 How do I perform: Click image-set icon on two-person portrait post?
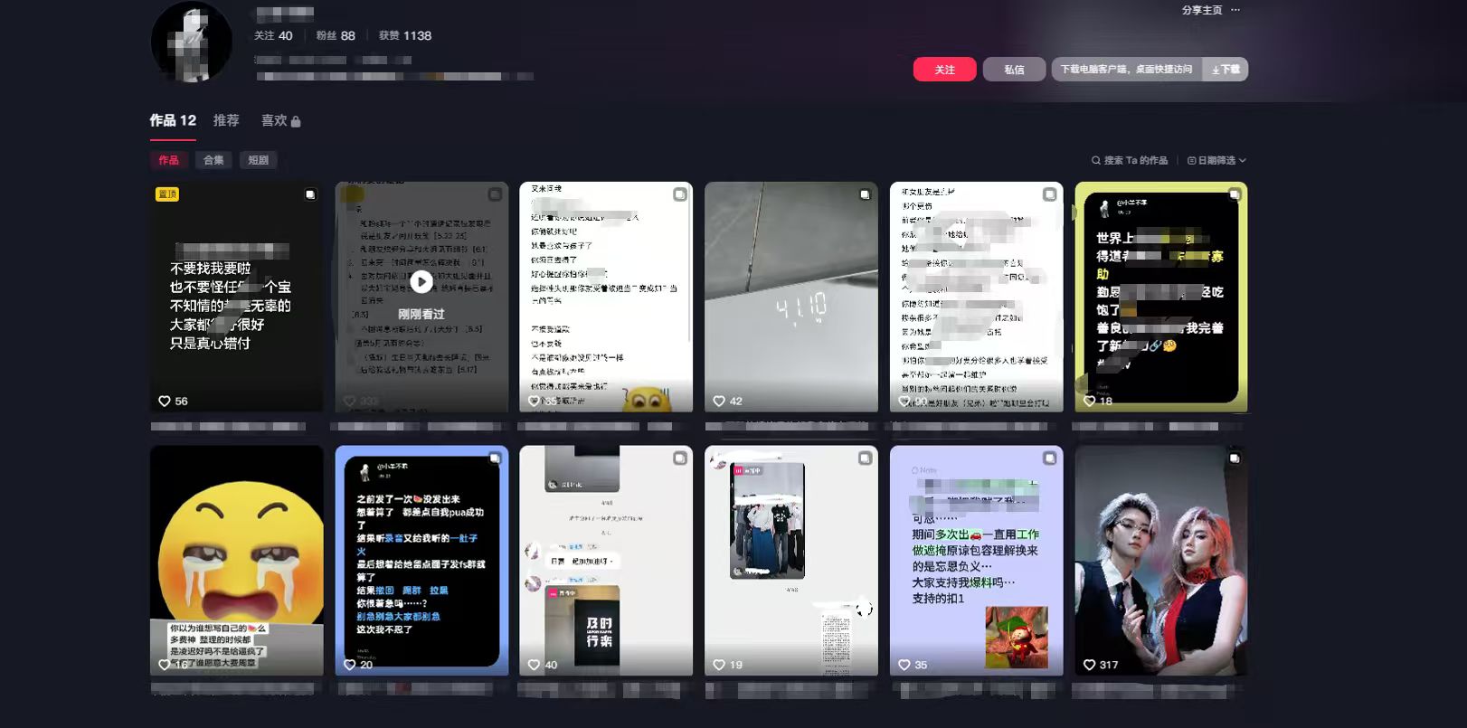click(1235, 459)
